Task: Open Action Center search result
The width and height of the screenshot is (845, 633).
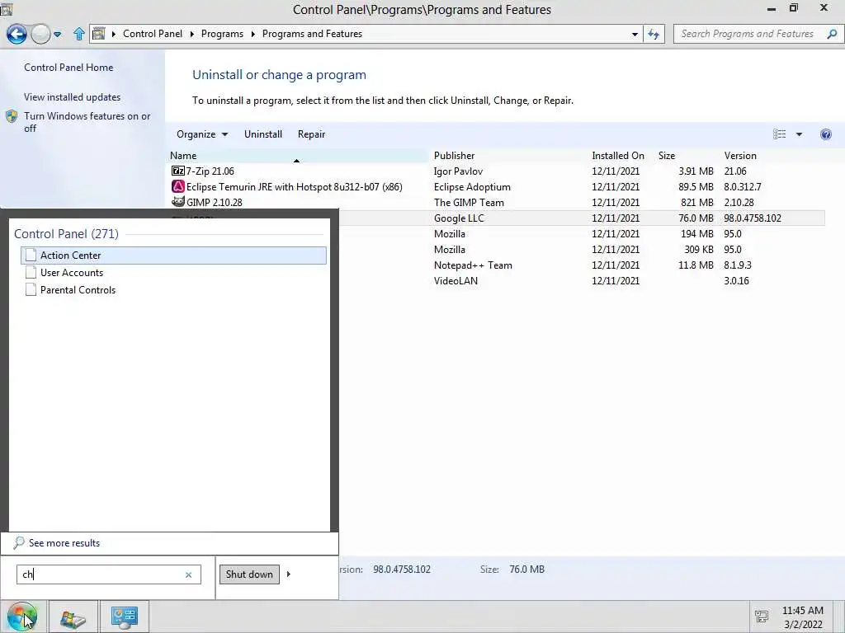Action: (173, 256)
